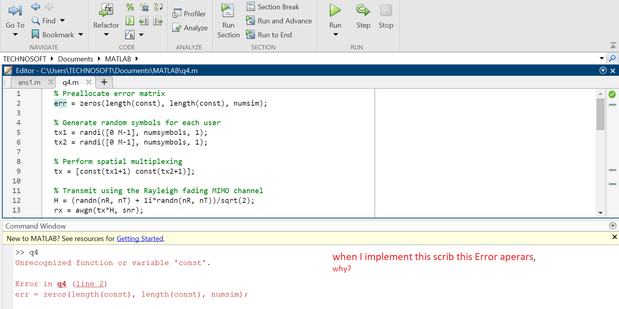Open the folder path history dropdown
The image size is (619, 309).
602,58
